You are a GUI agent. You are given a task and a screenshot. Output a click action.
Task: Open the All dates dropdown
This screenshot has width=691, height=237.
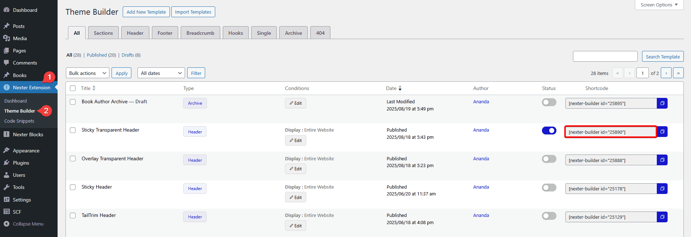point(161,73)
